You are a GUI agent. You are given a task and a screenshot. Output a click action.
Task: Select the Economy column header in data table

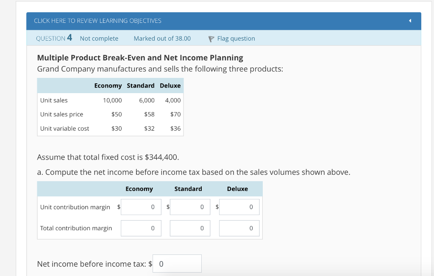tap(108, 86)
